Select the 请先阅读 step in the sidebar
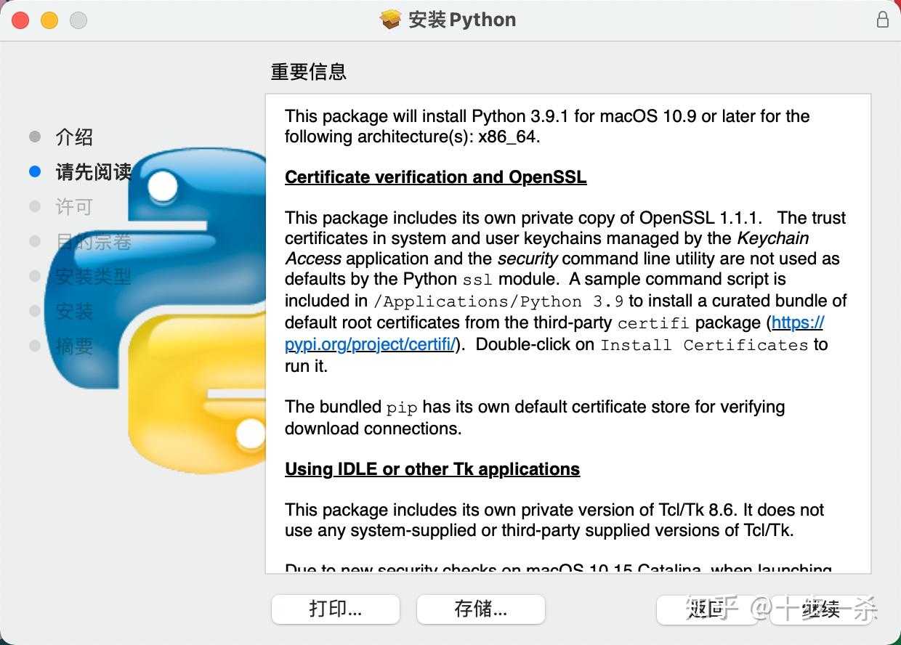This screenshot has width=901, height=645. point(93,172)
